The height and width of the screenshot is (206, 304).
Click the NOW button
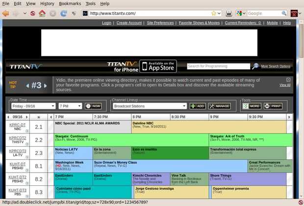pyautogui.click(x=93, y=106)
